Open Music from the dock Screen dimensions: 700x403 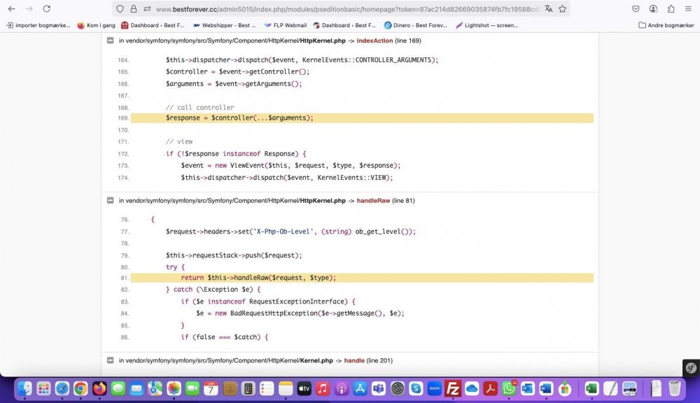322,389
